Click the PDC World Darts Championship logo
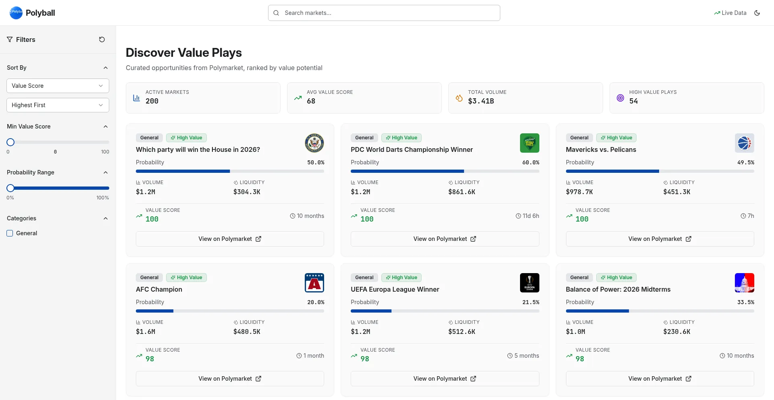Viewport: 774px width, 400px height. [529, 143]
